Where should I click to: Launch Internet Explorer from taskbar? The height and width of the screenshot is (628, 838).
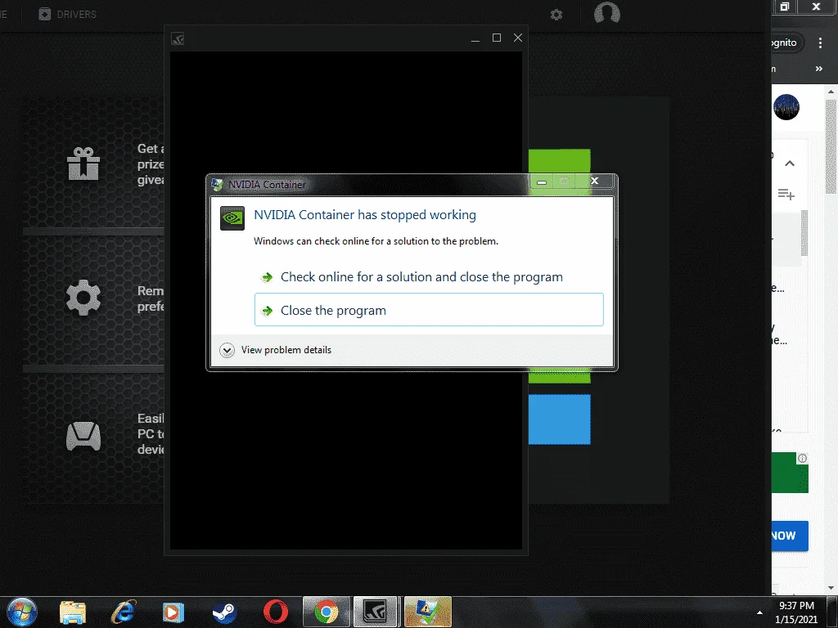(123, 612)
